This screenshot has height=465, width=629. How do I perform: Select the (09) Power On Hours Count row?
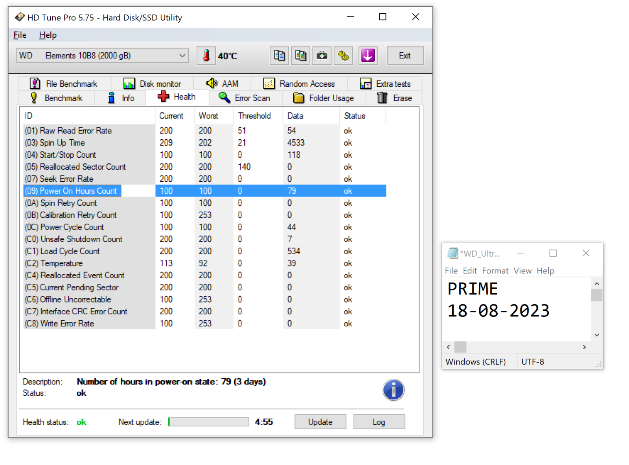(x=205, y=191)
